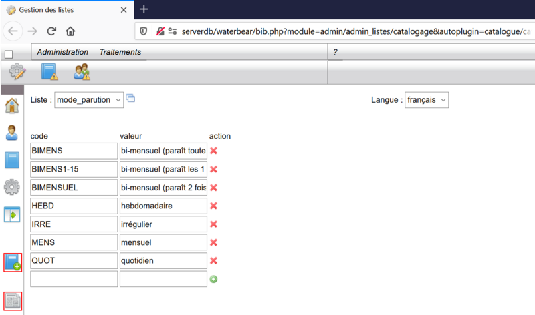Open the newspaper periodical sidebar icon
This screenshot has height=315, width=535.
click(x=13, y=301)
